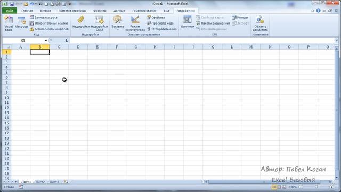This screenshot has height=192, width=341.
Task: Click zoom out minus button
Action: pyautogui.click(x=301, y=187)
